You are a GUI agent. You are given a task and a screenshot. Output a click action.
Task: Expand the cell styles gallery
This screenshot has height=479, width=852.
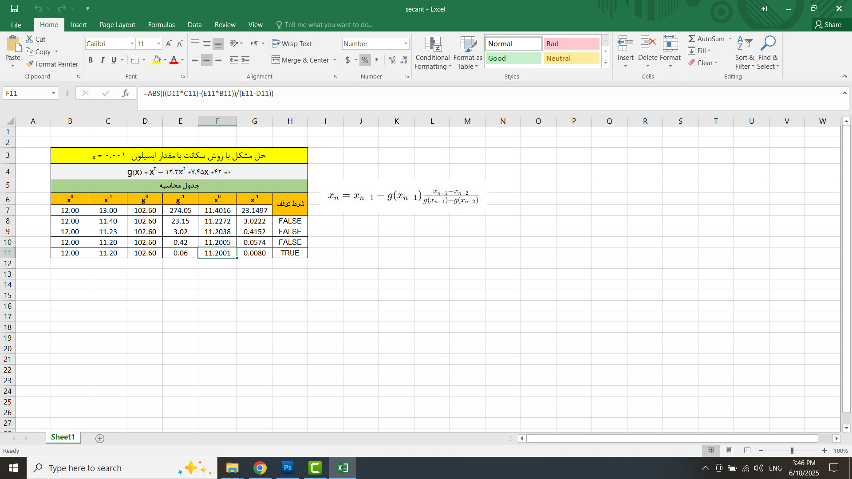tap(605, 63)
